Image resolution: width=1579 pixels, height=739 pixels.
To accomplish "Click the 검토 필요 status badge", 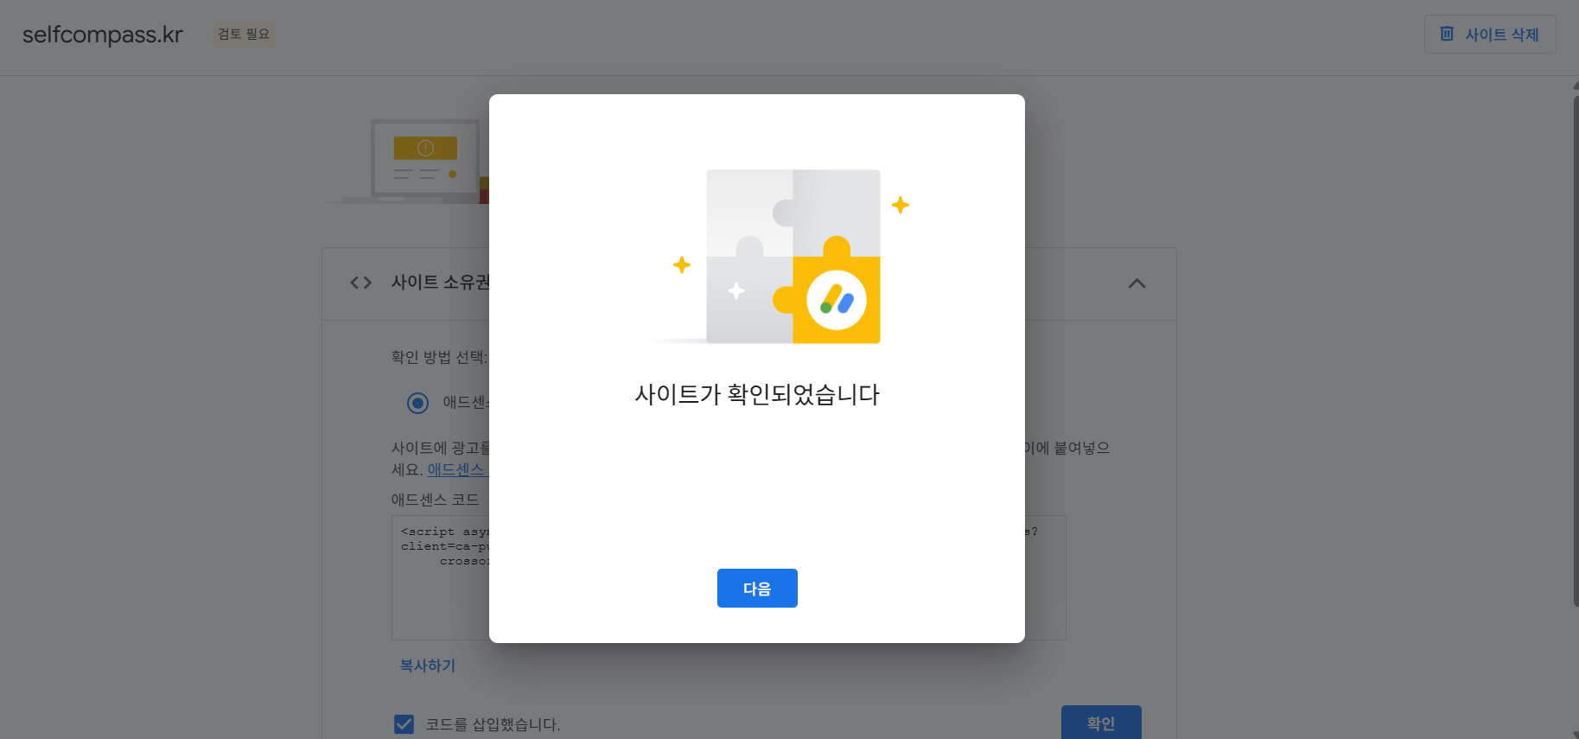I will coord(244,35).
